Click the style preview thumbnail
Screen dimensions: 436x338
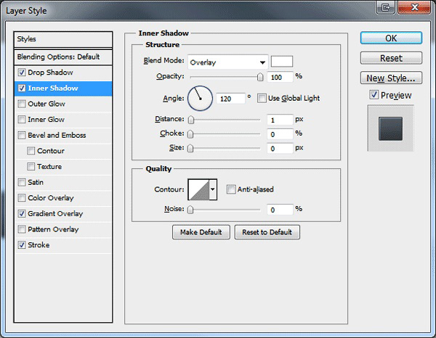point(391,128)
